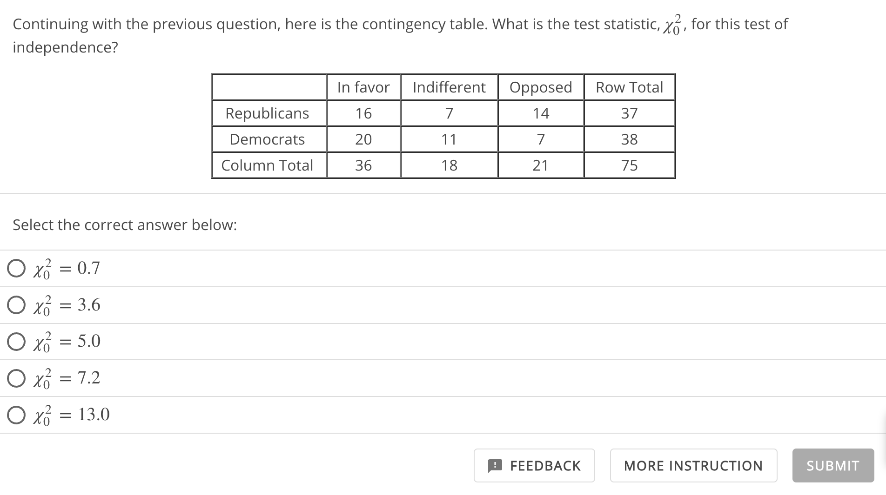Pick the 13.0 answer radio button
The image size is (886, 495).
(16, 415)
